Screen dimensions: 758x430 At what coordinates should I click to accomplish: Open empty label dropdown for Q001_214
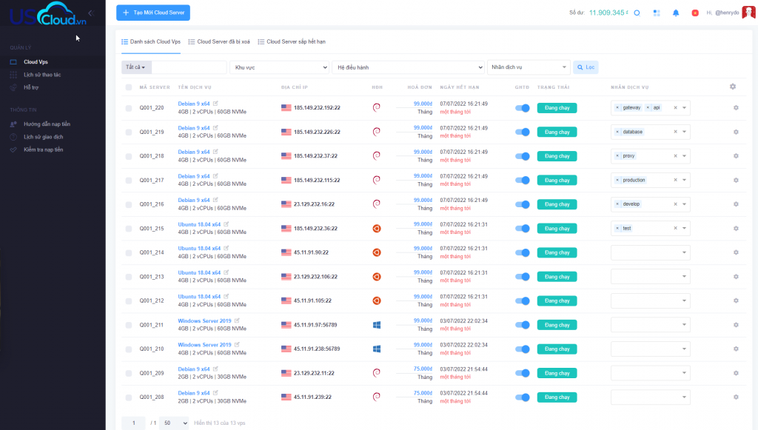pos(650,252)
